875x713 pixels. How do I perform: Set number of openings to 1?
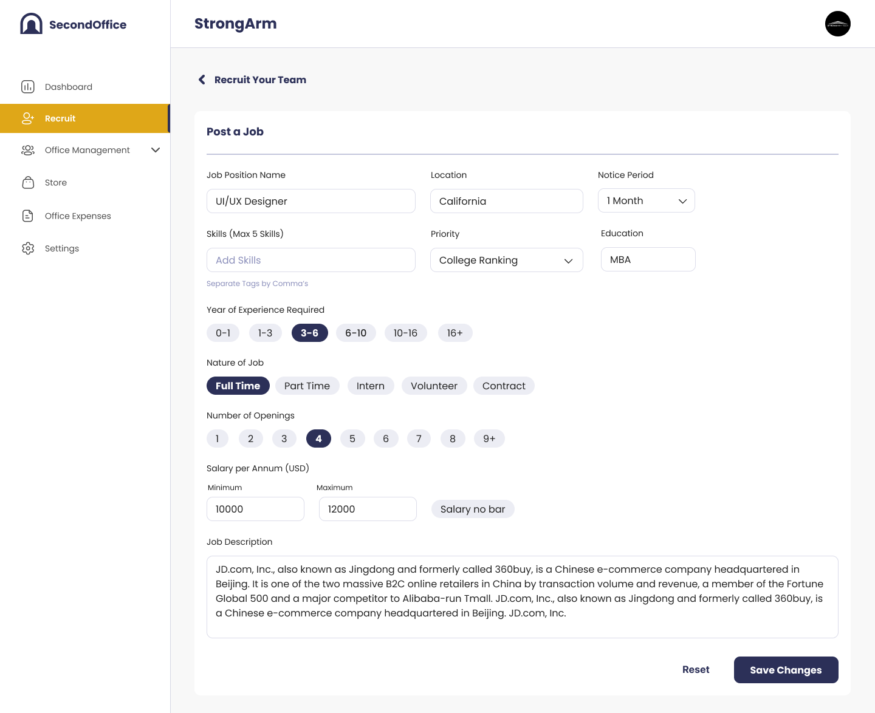pos(218,438)
